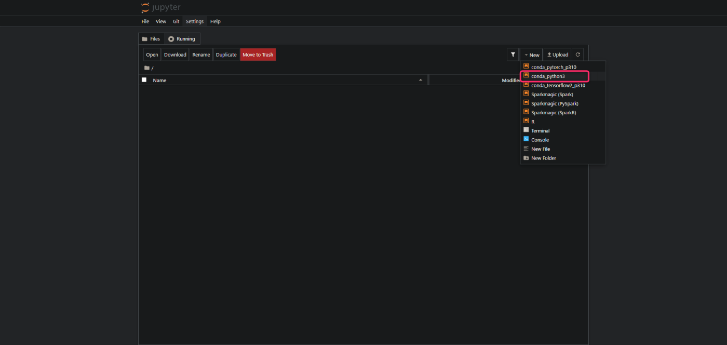727x345 pixels.
Task: Click the Modified column header
Action: [511, 81]
